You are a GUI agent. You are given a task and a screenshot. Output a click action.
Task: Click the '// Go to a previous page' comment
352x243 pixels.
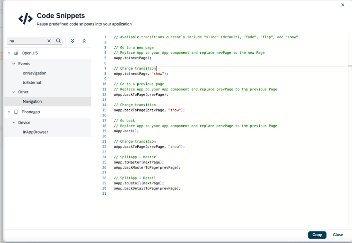pyautogui.click(x=139, y=84)
